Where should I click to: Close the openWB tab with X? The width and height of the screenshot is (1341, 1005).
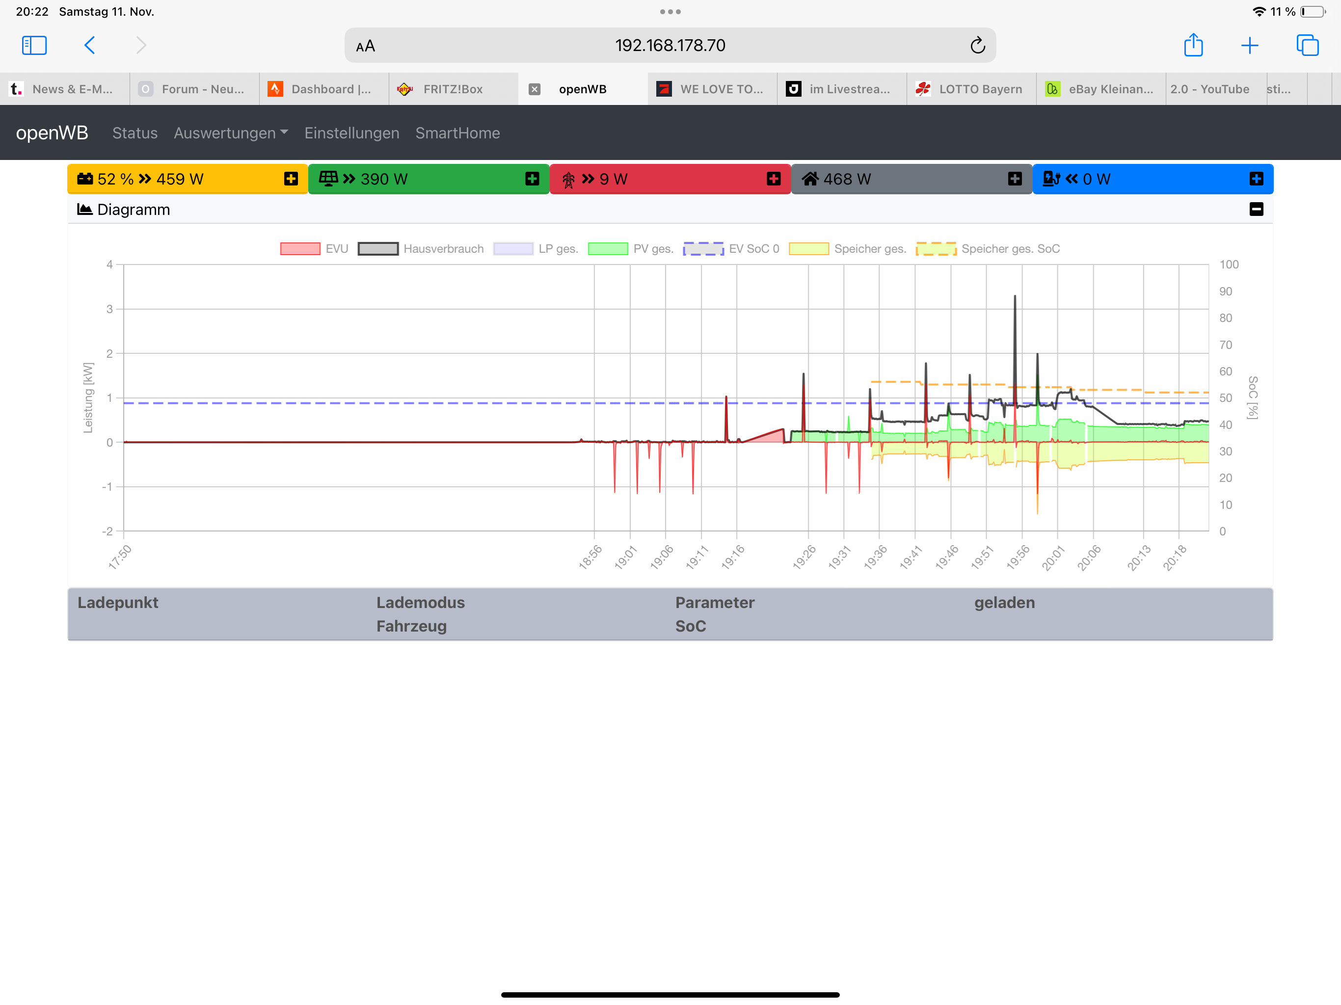534,89
